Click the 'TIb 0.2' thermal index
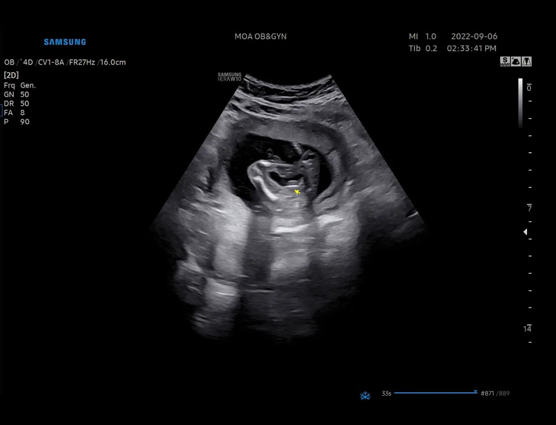Viewport: 556px width, 425px height. [x=422, y=48]
